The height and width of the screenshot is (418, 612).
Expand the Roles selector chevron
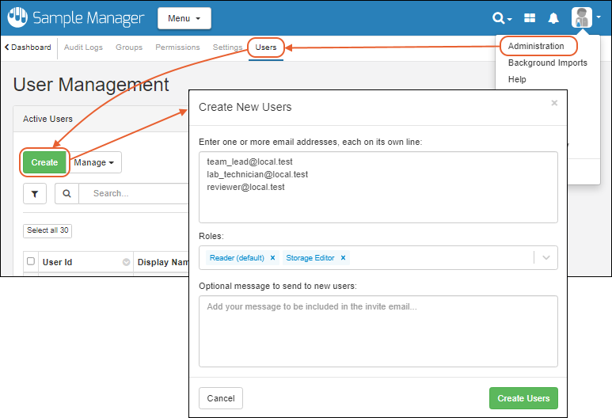click(x=546, y=258)
